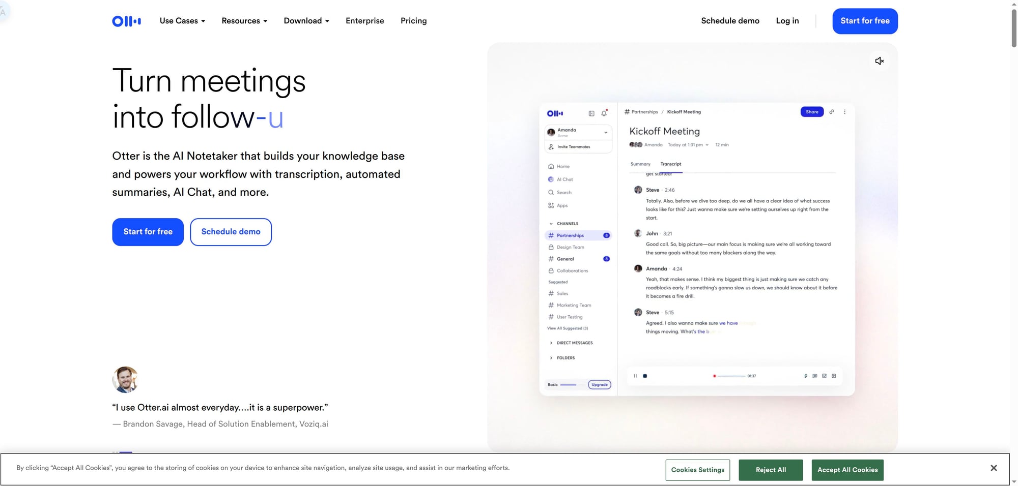The height and width of the screenshot is (486, 1018).
Task: Pause the recording in the demo player
Action: click(635, 376)
